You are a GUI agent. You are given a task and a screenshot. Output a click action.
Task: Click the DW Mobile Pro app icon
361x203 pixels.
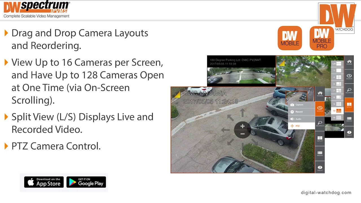click(x=322, y=38)
